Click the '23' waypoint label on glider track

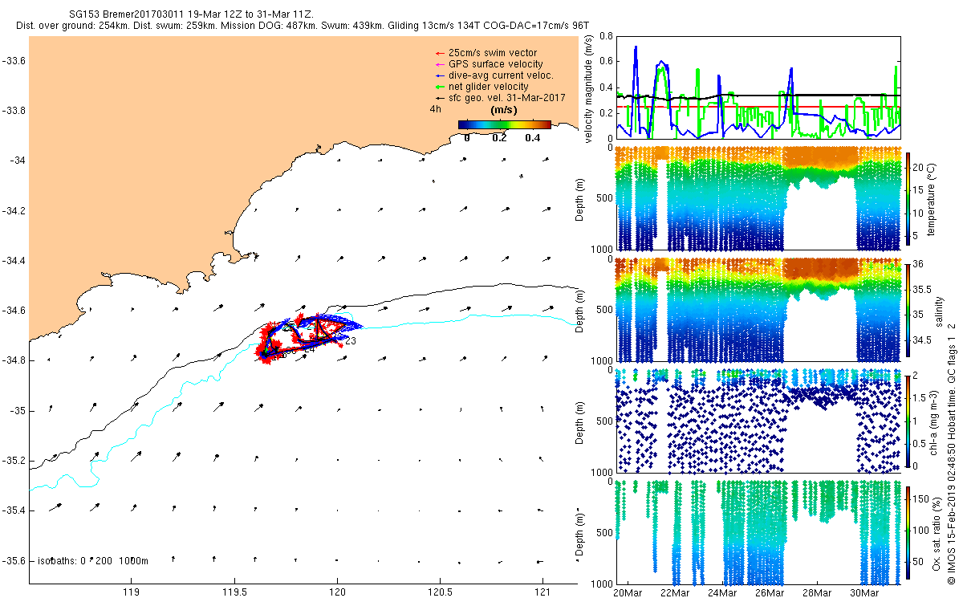[350, 341]
